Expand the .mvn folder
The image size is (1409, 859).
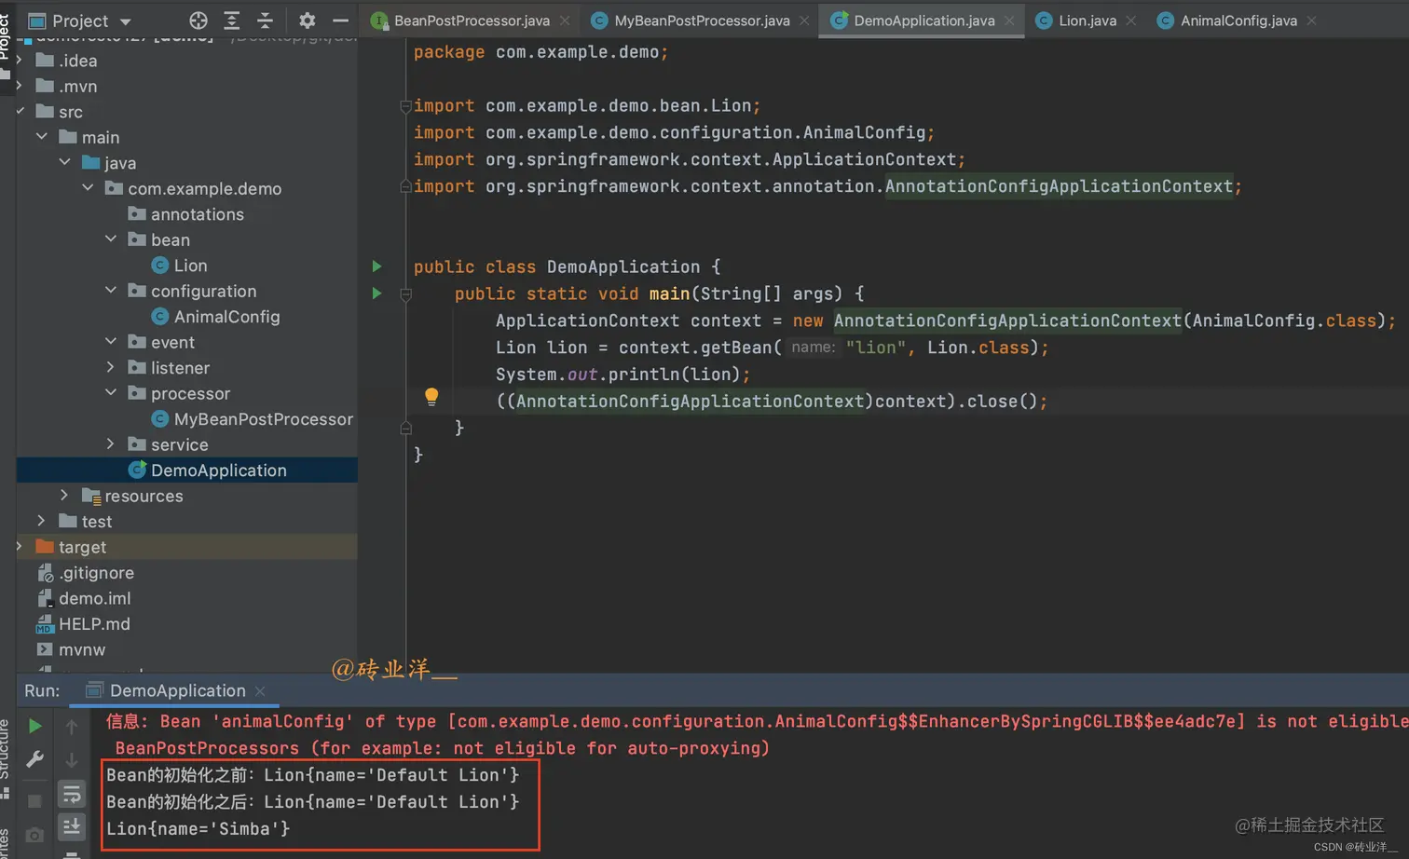(19, 86)
